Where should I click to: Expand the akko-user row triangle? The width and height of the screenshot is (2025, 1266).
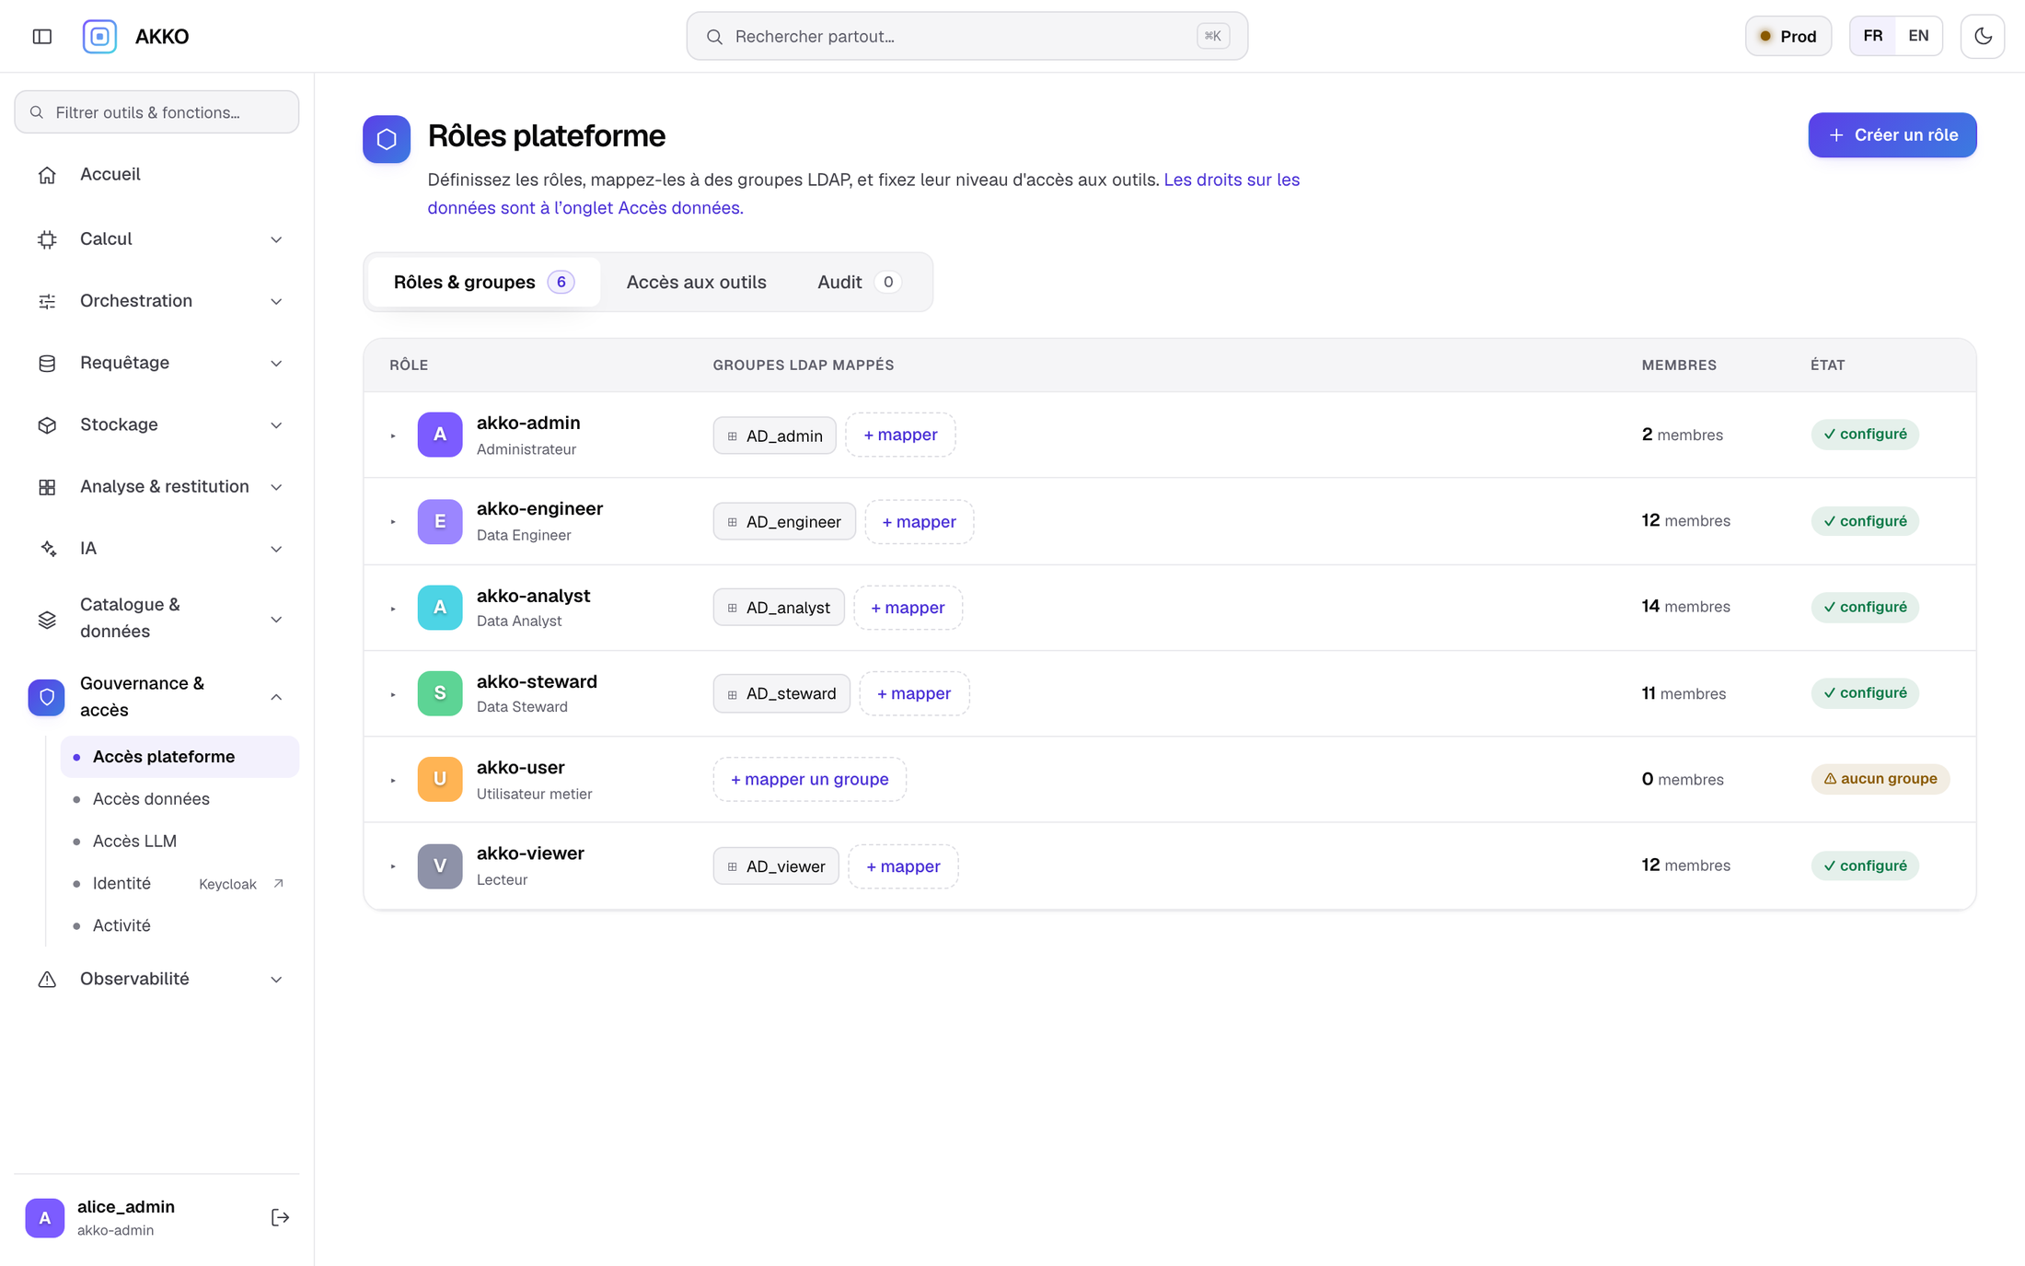click(393, 780)
